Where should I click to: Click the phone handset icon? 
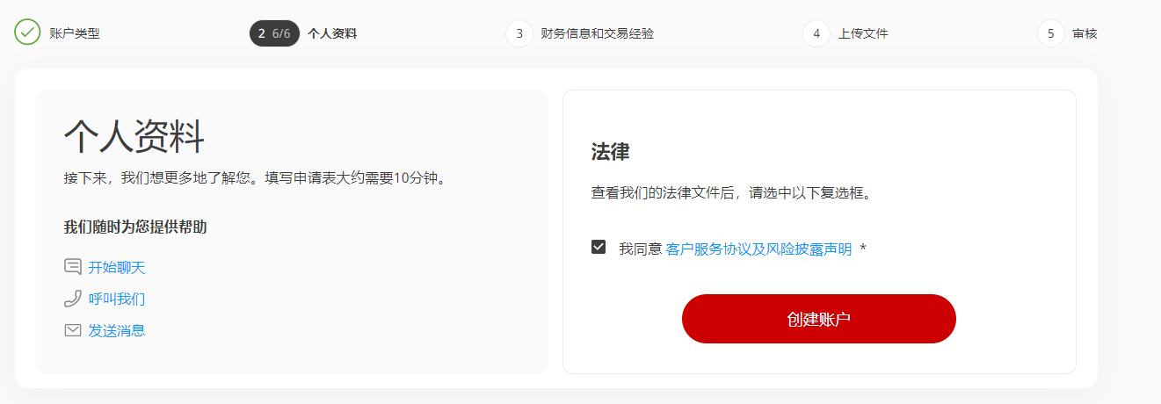tap(73, 299)
